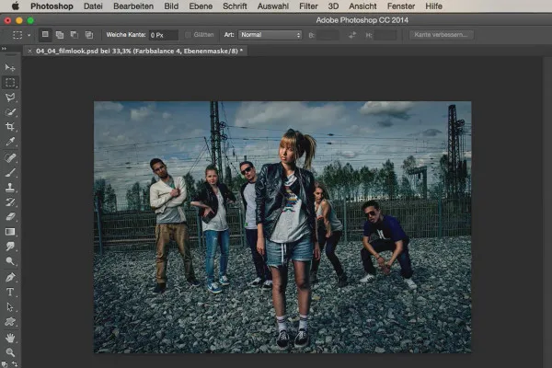Open the Datei menu
Viewport: 552px width, 368px height.
pyautogui.click(x=93, y=6)
